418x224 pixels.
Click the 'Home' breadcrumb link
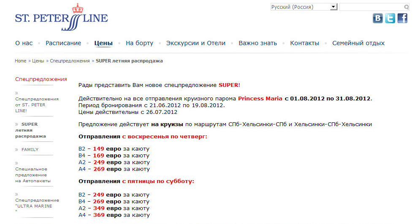(x=21, y=61)
